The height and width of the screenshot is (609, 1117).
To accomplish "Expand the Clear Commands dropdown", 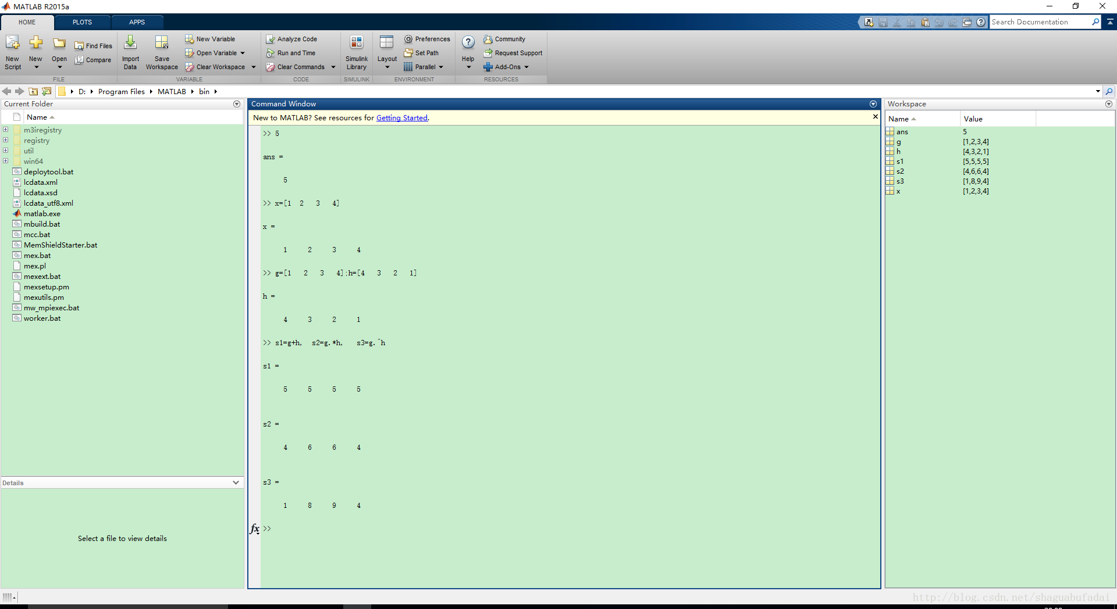I will [333, 67].
